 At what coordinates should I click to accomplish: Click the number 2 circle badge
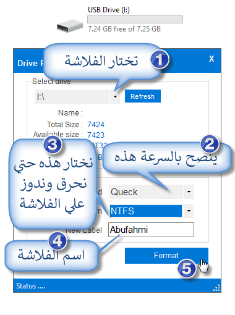click(210, 144)
